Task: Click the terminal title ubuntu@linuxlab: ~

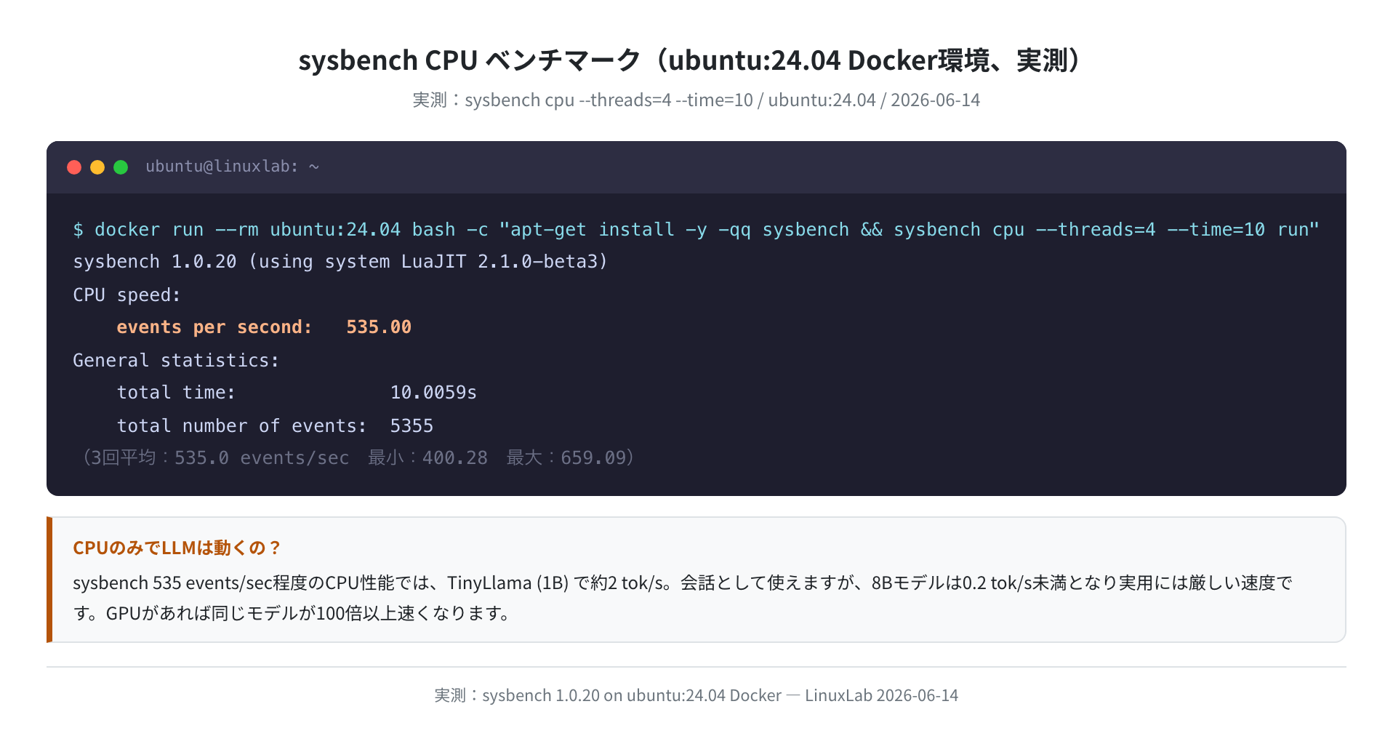Action: tap(233, 167)
